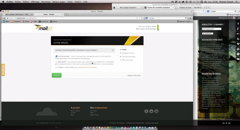Skip to next with forward control
This screenshot has height=130, width=240.
(229, 123)
